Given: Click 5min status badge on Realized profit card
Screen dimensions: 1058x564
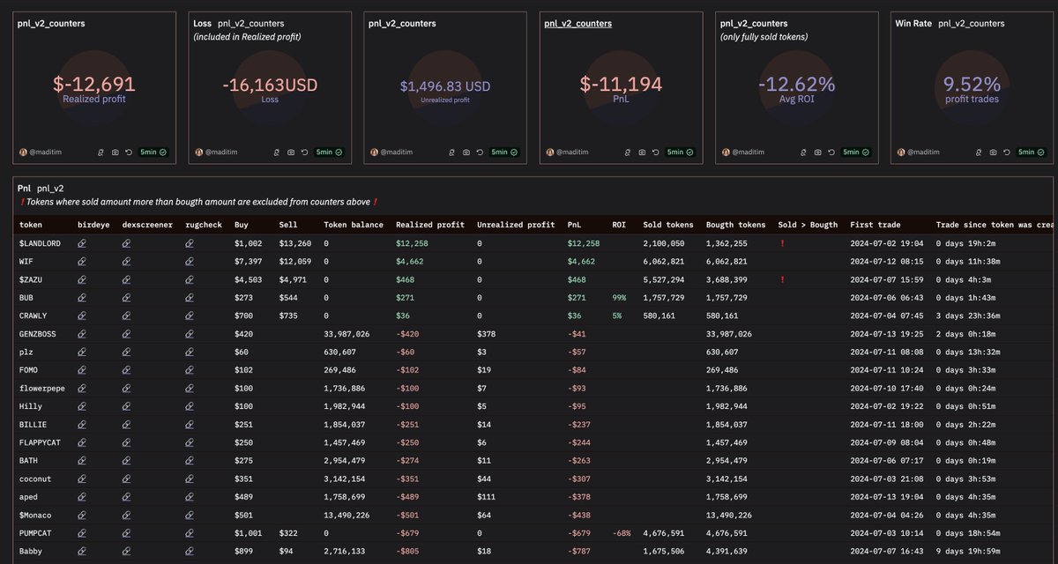Looking at the screenshot, I should [152, 152].
